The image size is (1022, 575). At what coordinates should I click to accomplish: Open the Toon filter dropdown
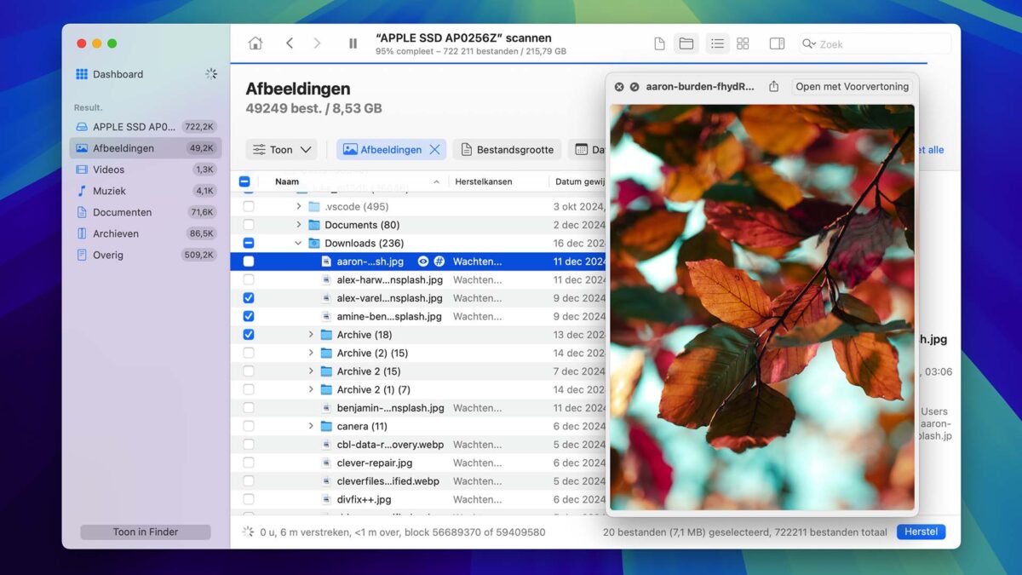click(281, 149)
